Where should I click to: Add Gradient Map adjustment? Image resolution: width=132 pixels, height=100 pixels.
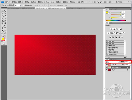(119, 38)
